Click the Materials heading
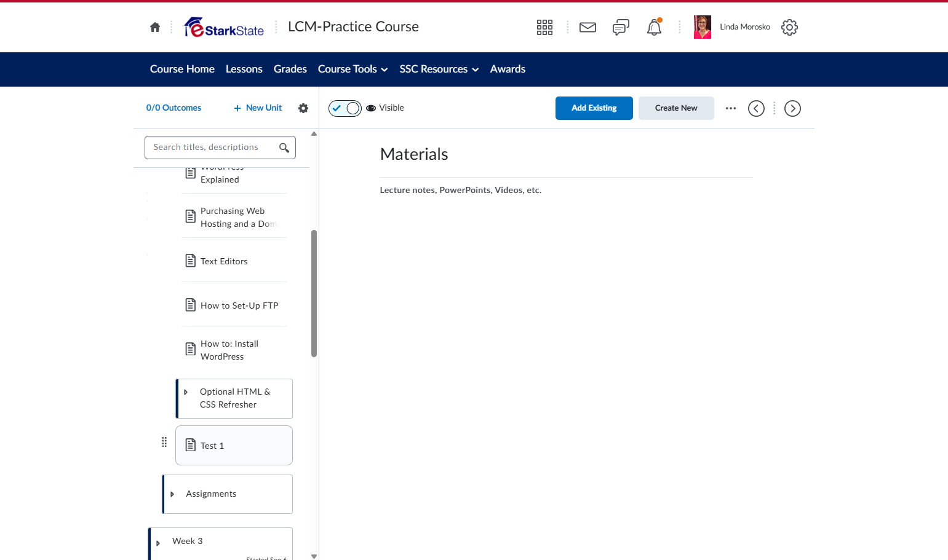948x560 pixels. [414, 154]
